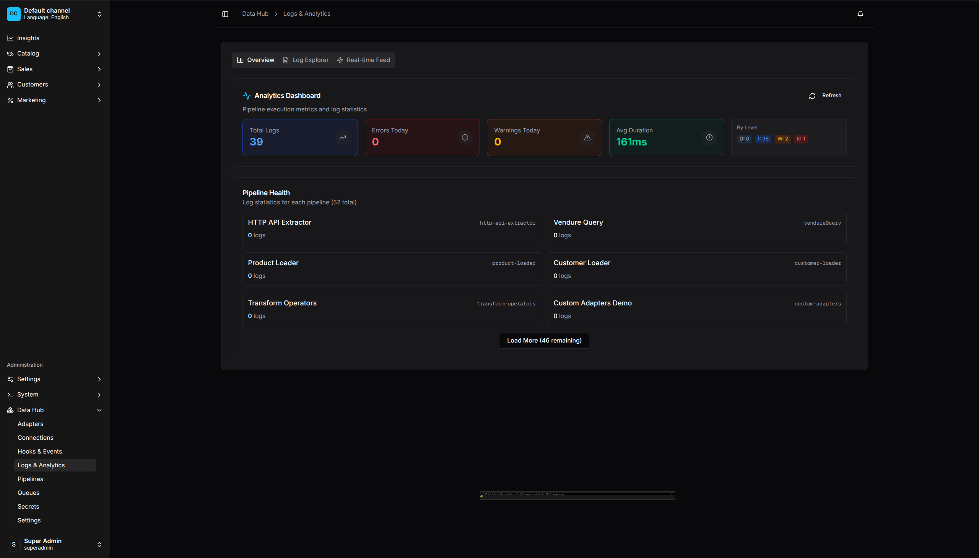Viewport: 979px width, 558px height.
Task: Switch to the Real-time Feed tab
Action: pyautogui.click(x=363, y=60)
